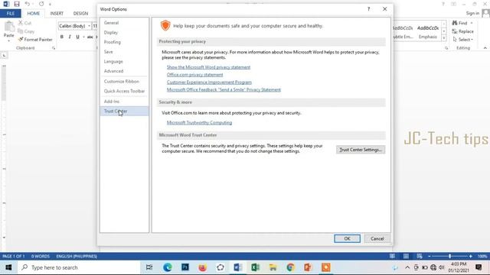The image size is (490, 275).
Task: Click Replace in Editing group
Action: (462, 31)
